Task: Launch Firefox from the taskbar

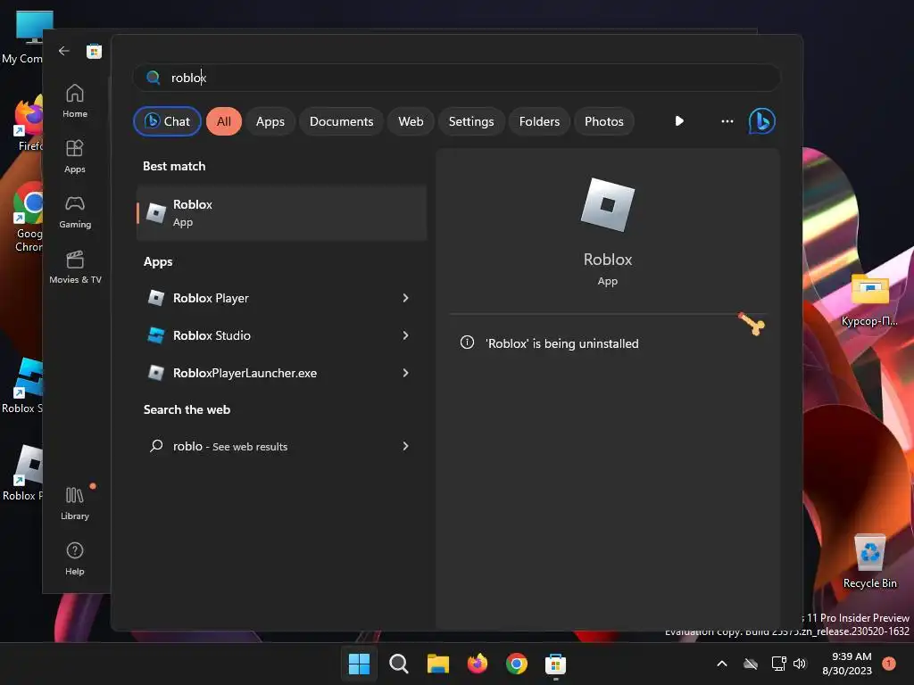Action: pyautogui.click(x=478, y=664)
